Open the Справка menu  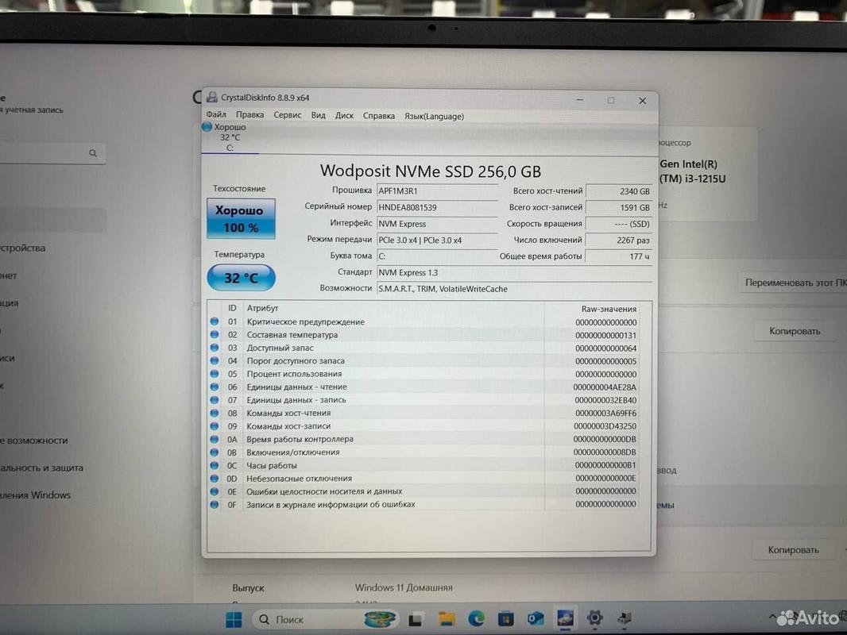(379, 116)
